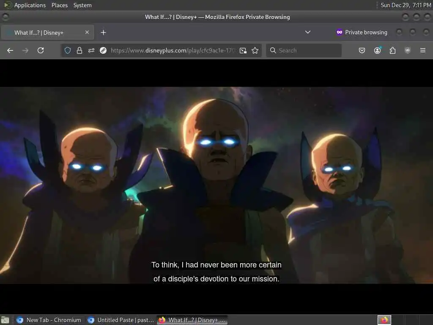The image size is (433, 325).
Task: Select What If...? Disney+ taskbar entry
Action: click(192, 320)
